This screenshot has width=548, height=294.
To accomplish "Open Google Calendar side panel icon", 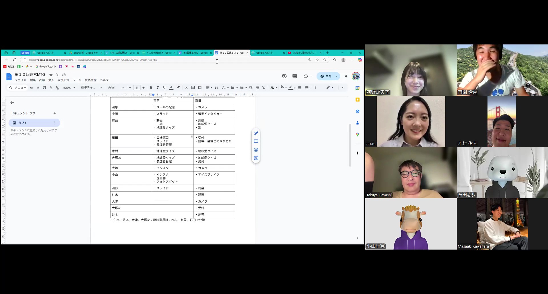I will 357,88.
